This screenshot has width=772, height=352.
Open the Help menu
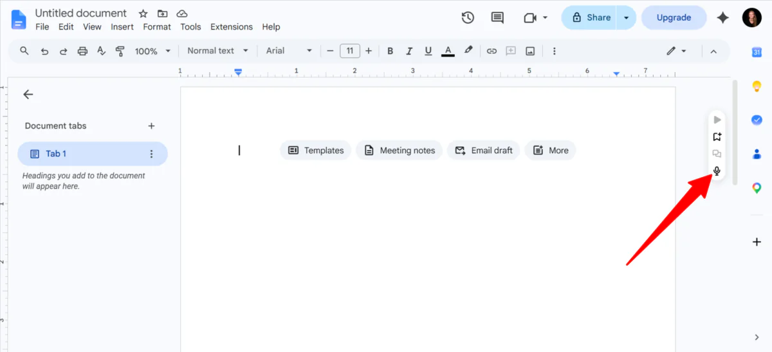coord(271,27)
